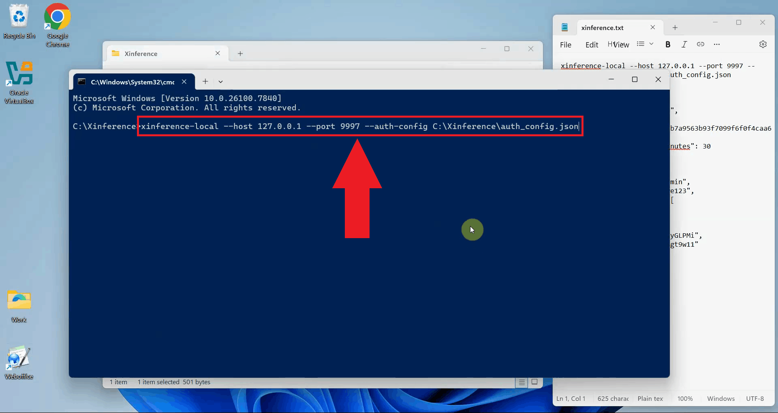Image resolution: width=778 pixels, height=413 pixels.
Task: Toggle Bold formatting in Notepad
Action: pos(668,44)
